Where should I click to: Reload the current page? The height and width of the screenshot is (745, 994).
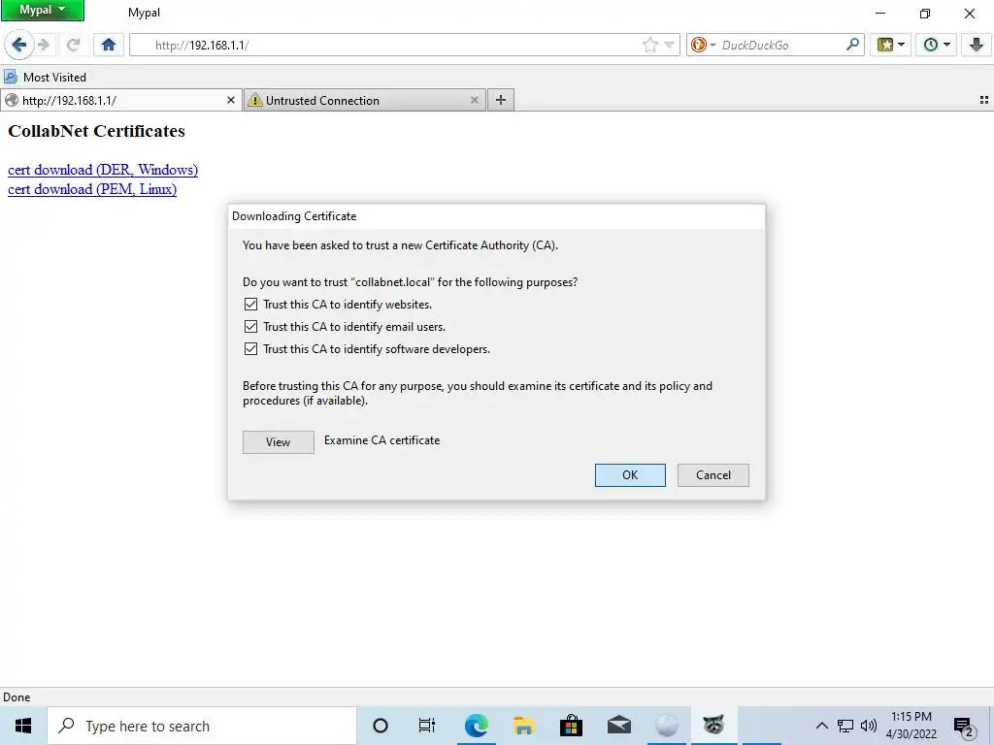pyautogui.click(x=74, y=45)
